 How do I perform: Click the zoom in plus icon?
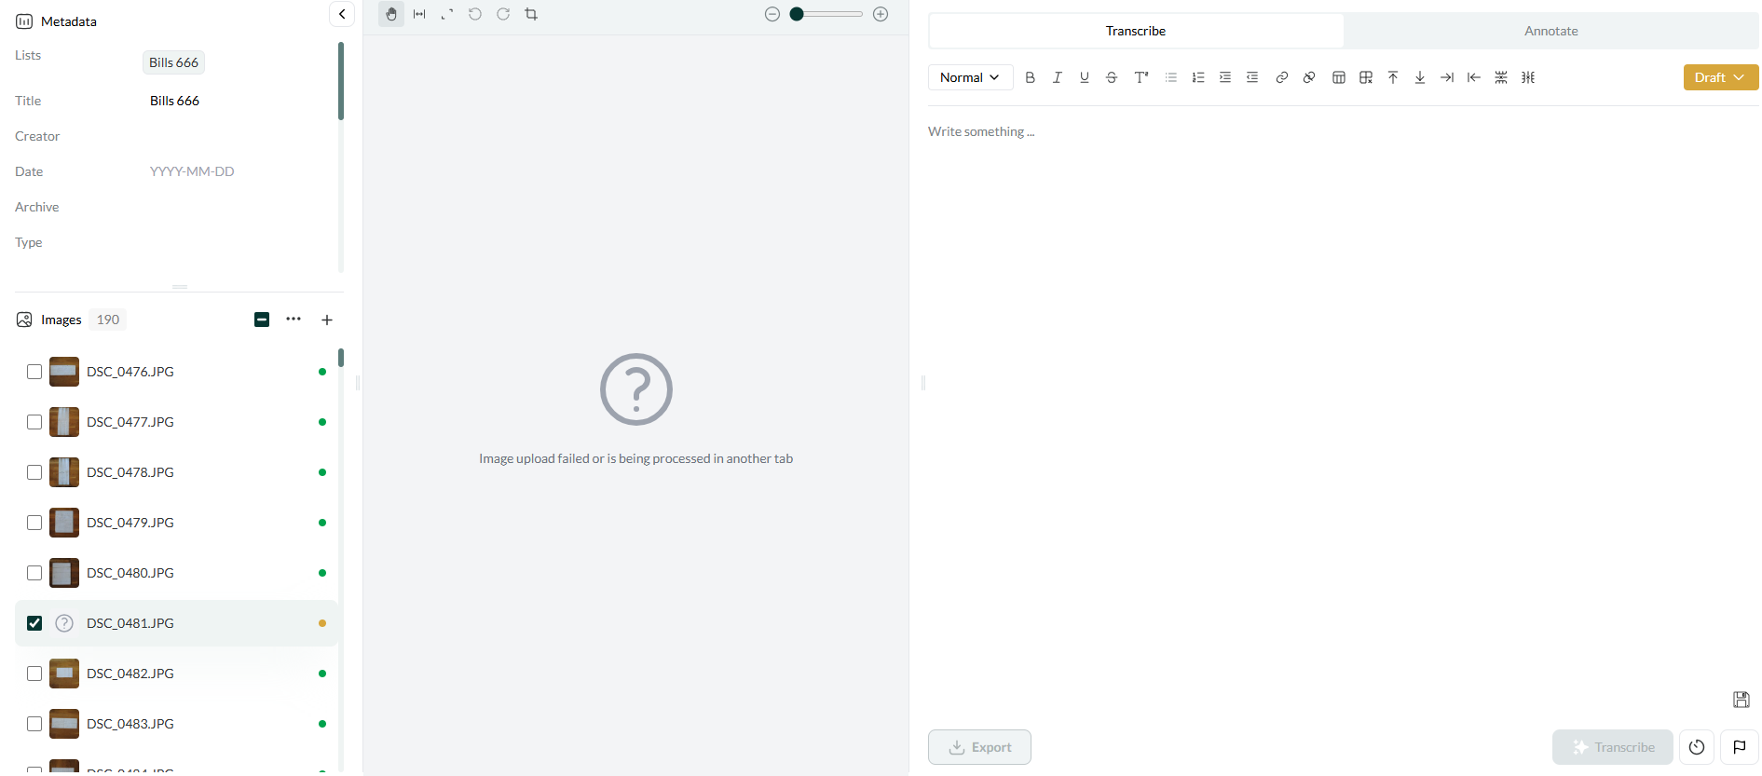point(881,14)
